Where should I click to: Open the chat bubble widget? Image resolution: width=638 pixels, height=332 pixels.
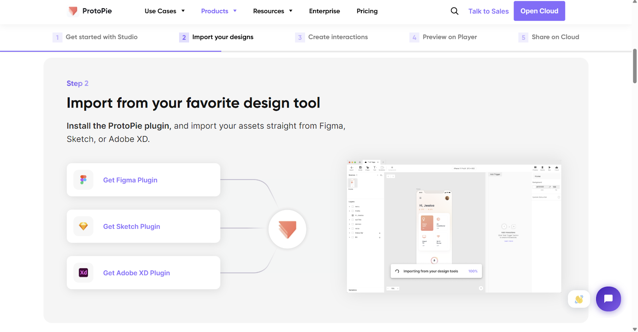pos(608,299)
